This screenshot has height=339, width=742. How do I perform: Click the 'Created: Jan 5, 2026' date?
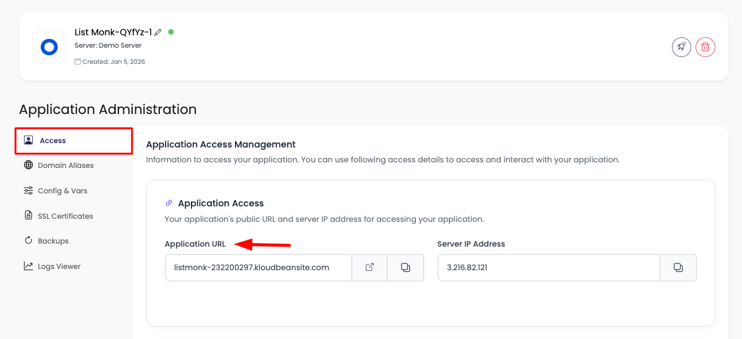tap(113, 61)
